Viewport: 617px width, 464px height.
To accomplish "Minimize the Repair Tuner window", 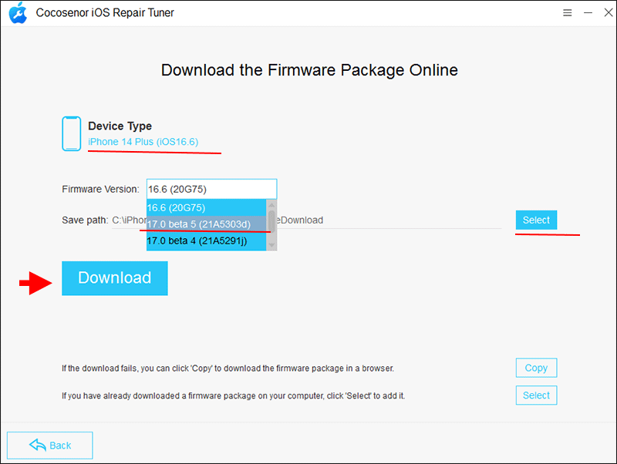I will tap(588, 13).
